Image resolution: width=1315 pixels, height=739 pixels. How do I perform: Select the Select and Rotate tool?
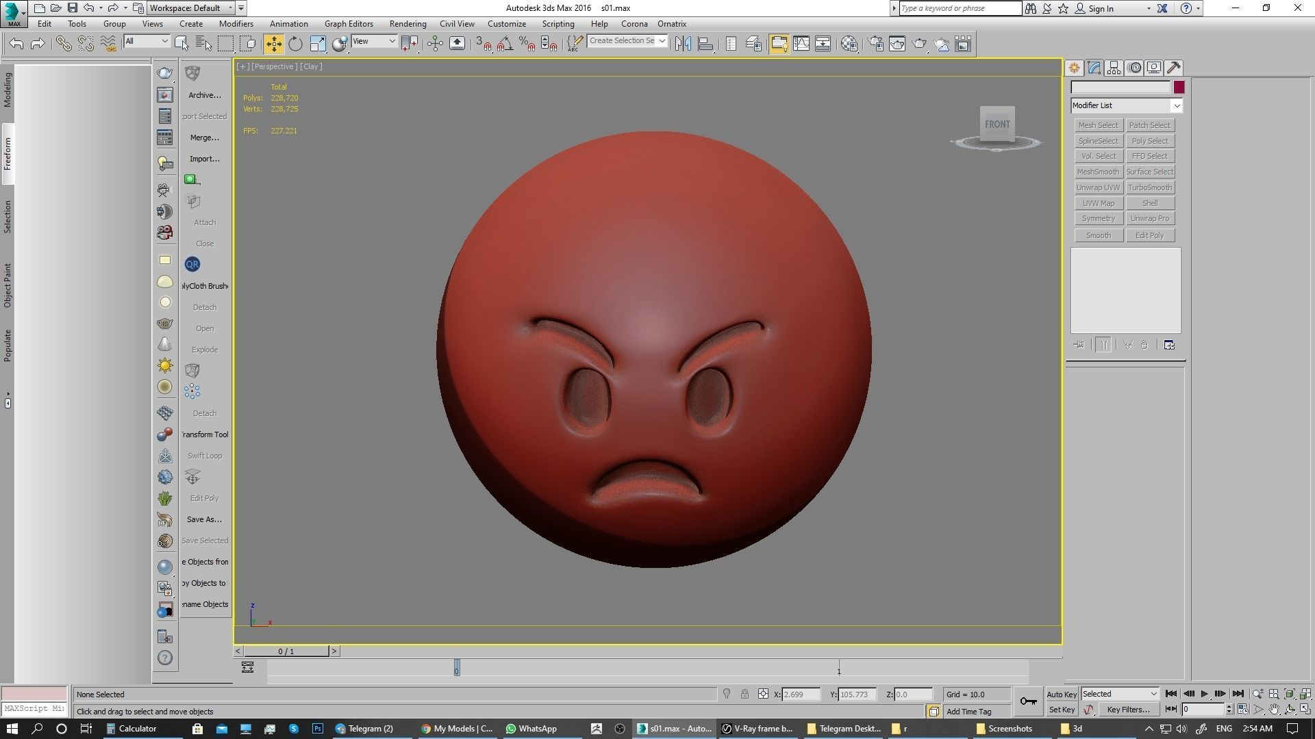click(x=295, y=44)
